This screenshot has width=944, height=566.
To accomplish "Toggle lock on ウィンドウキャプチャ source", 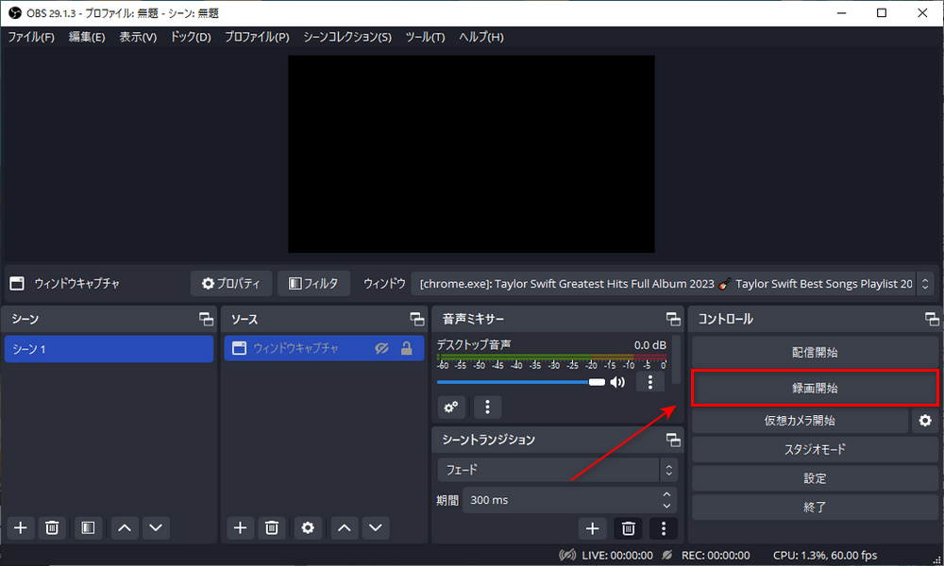I will click(x=407, y=349).
